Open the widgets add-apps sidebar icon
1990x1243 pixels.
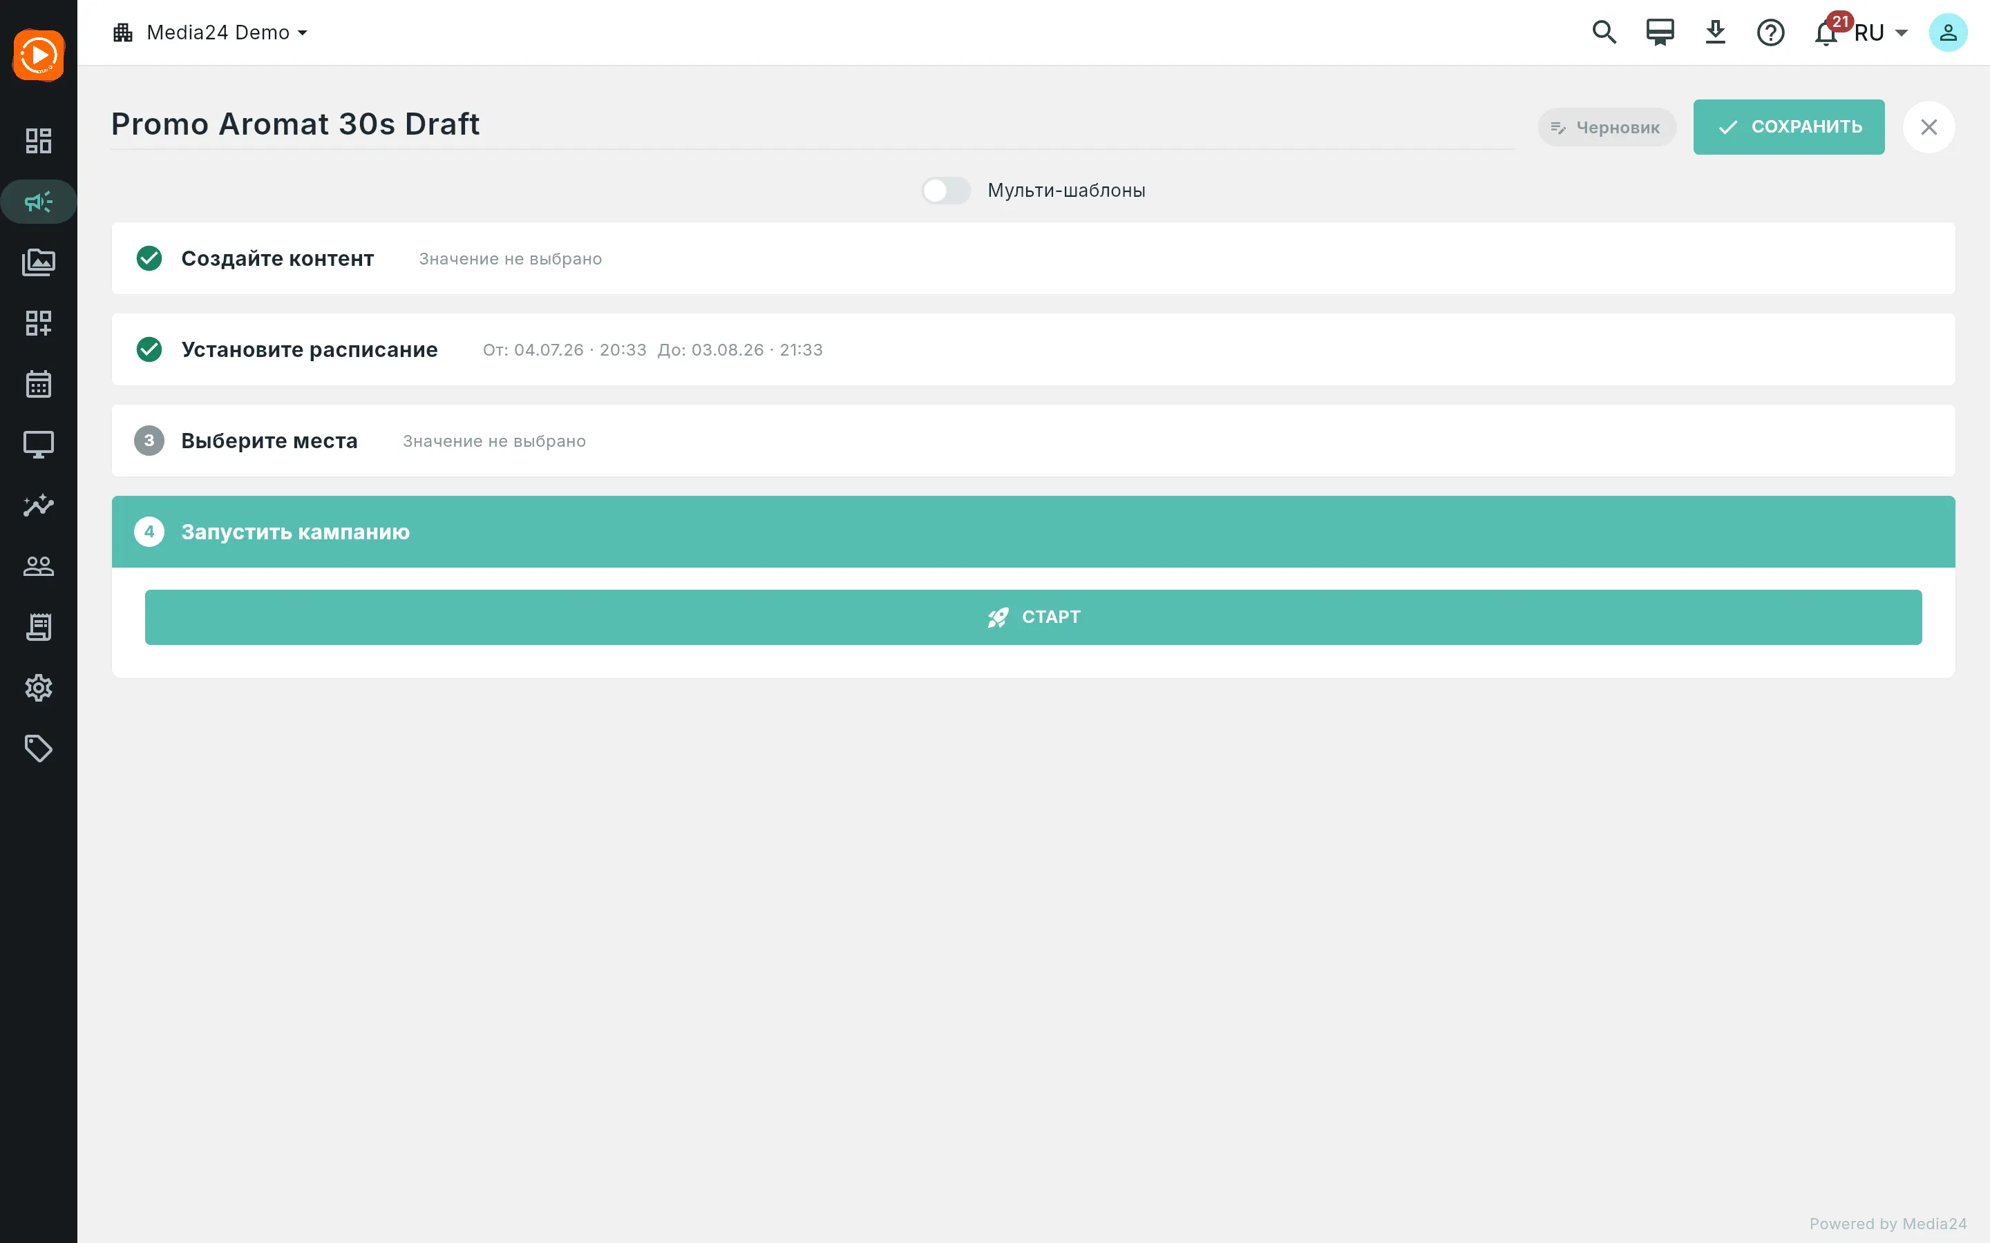pyautogui.click(x=39, y=323)
